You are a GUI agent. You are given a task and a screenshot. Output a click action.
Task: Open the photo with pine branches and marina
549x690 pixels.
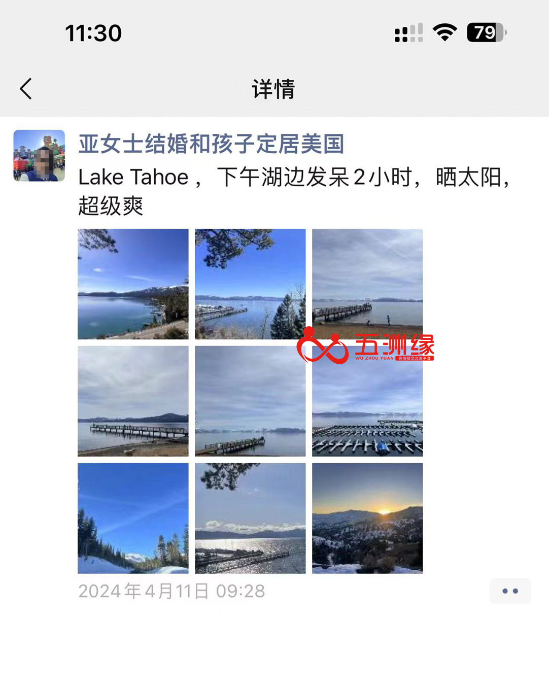click(x=250, y=284)
